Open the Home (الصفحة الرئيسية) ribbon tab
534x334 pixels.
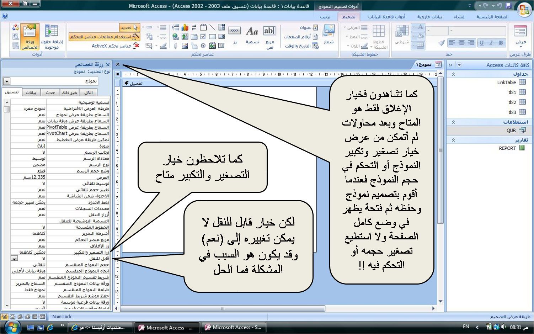492,17
